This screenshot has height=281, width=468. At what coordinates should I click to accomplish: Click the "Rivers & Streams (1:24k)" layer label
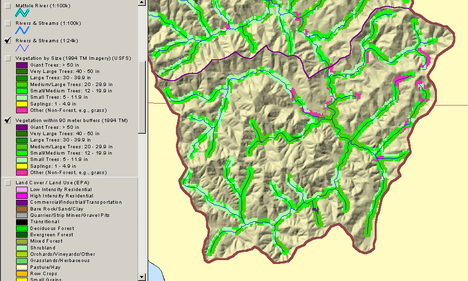pos(47,41)
